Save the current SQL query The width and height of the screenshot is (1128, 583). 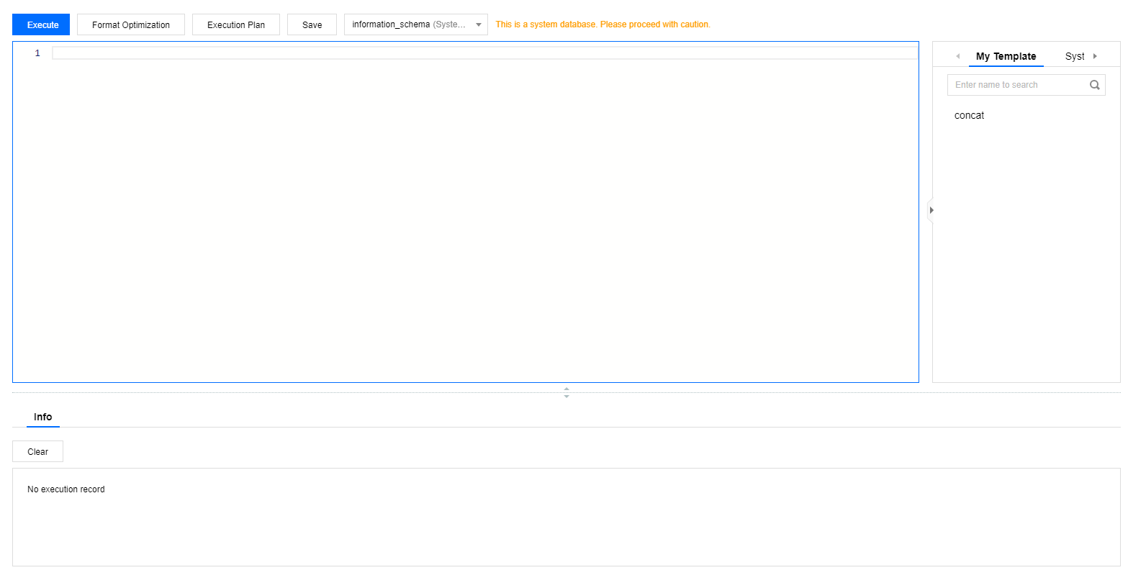[x=312, y=24]
